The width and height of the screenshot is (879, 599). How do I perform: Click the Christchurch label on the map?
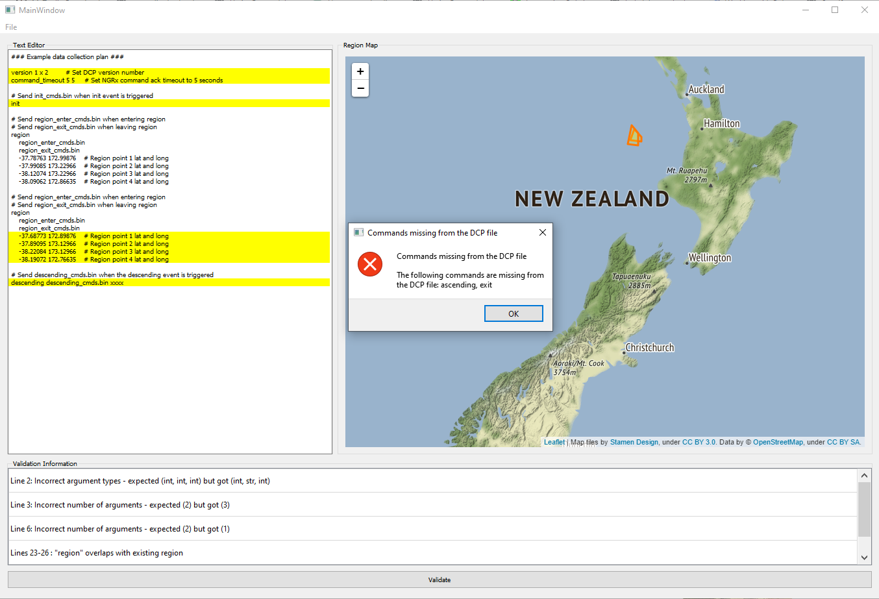[650, 347]
